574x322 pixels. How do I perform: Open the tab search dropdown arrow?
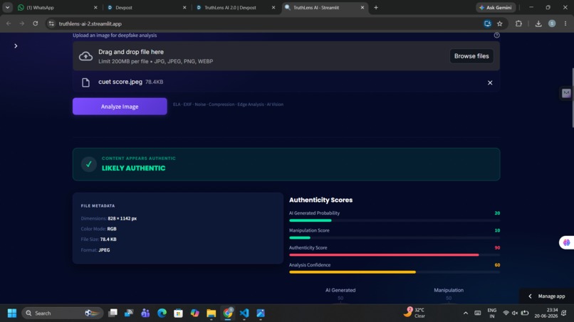click(7, 7)
